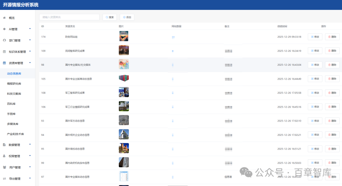
Task: Click the 部门管理 person icon
Action: tap(4, 40)
